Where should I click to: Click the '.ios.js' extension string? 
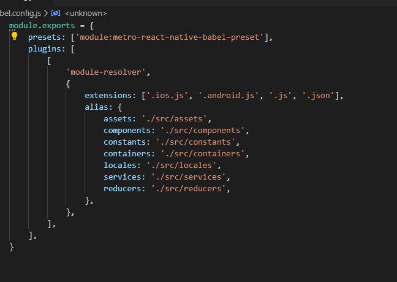click(x=167, y=96)
